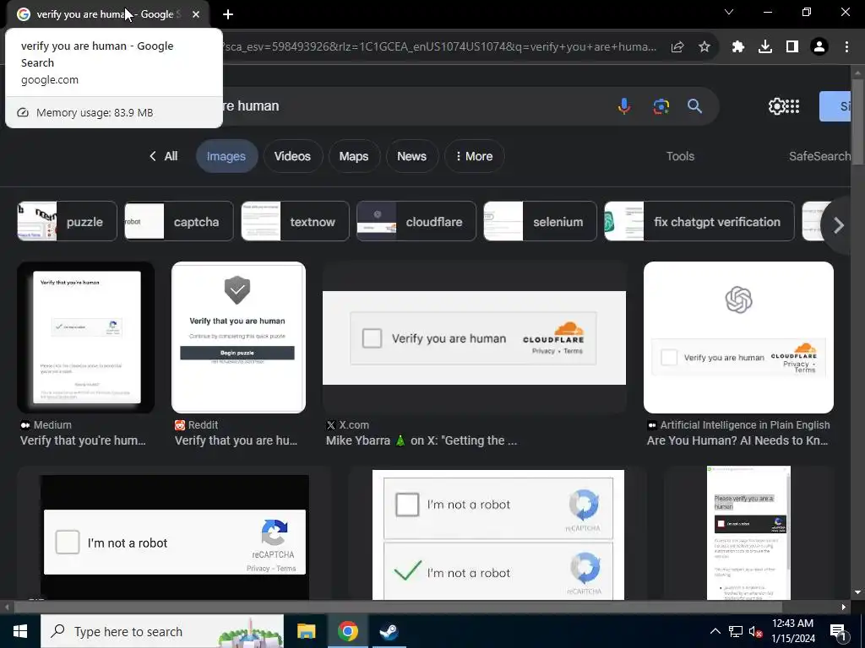Show next suggestion chips with right arrow

pyautogui.click(x=839, y=224)
